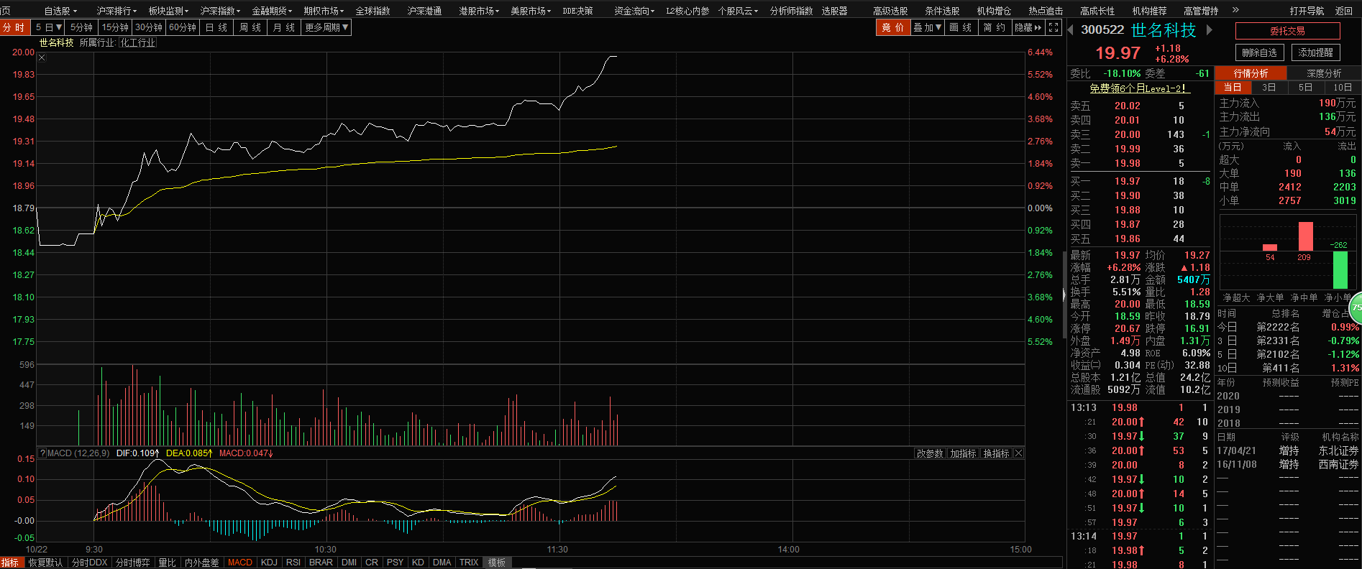Image resolution: width=1362 pixels, height=569 pixels.
Task: Expand the 5日 period dropdown
Action: 48,27
